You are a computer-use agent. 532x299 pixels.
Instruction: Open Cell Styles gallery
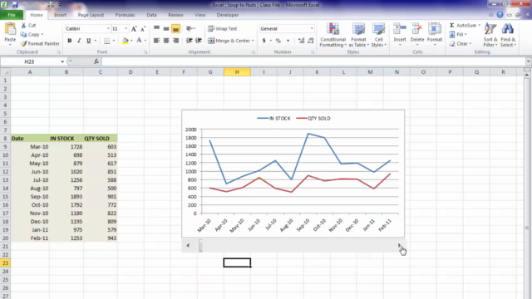(379, 35)
